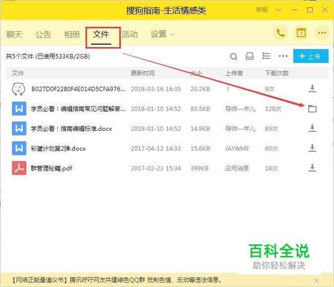The image size is (334, 287).
Task: Sort by 文件 name column header
Action: pyautogui.click(x=18, y=73)
